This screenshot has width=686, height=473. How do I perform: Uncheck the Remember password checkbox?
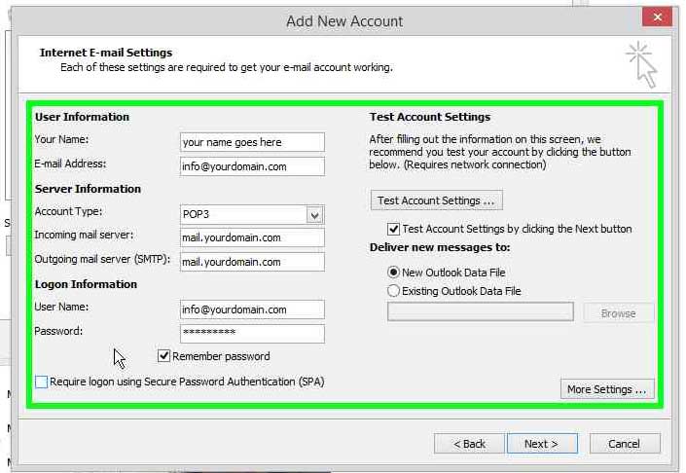(164, 356)
